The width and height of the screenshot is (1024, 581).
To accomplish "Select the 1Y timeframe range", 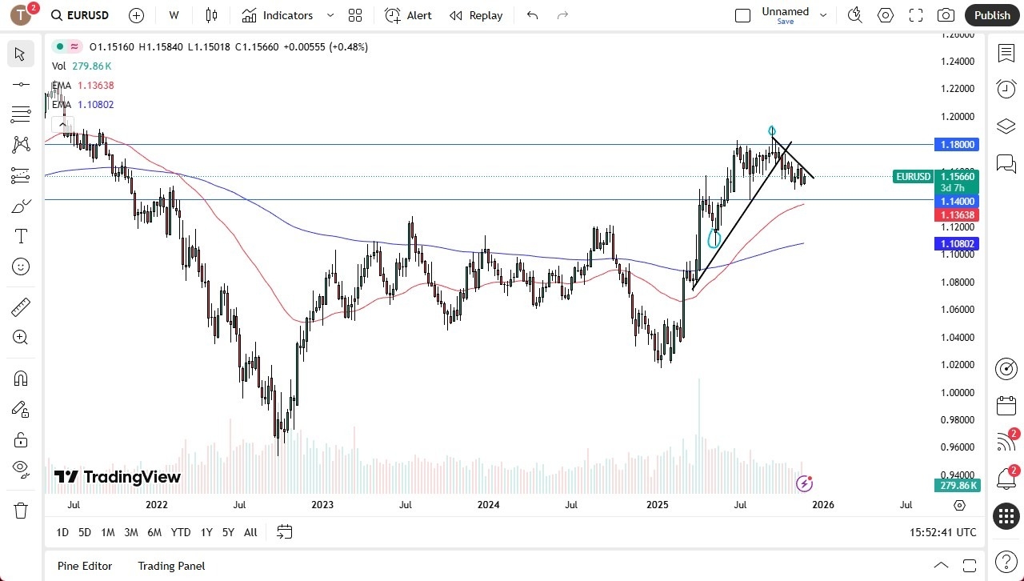I will pos(206,532).
